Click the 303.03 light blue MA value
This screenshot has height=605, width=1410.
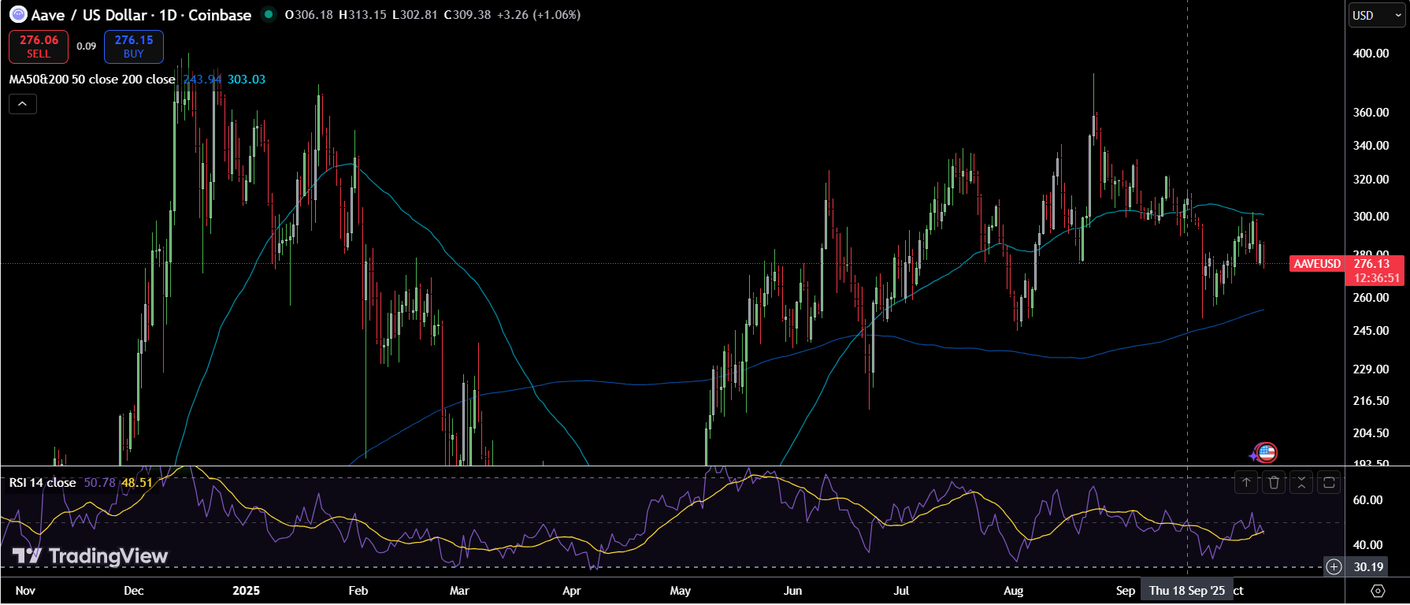(247, 80)
